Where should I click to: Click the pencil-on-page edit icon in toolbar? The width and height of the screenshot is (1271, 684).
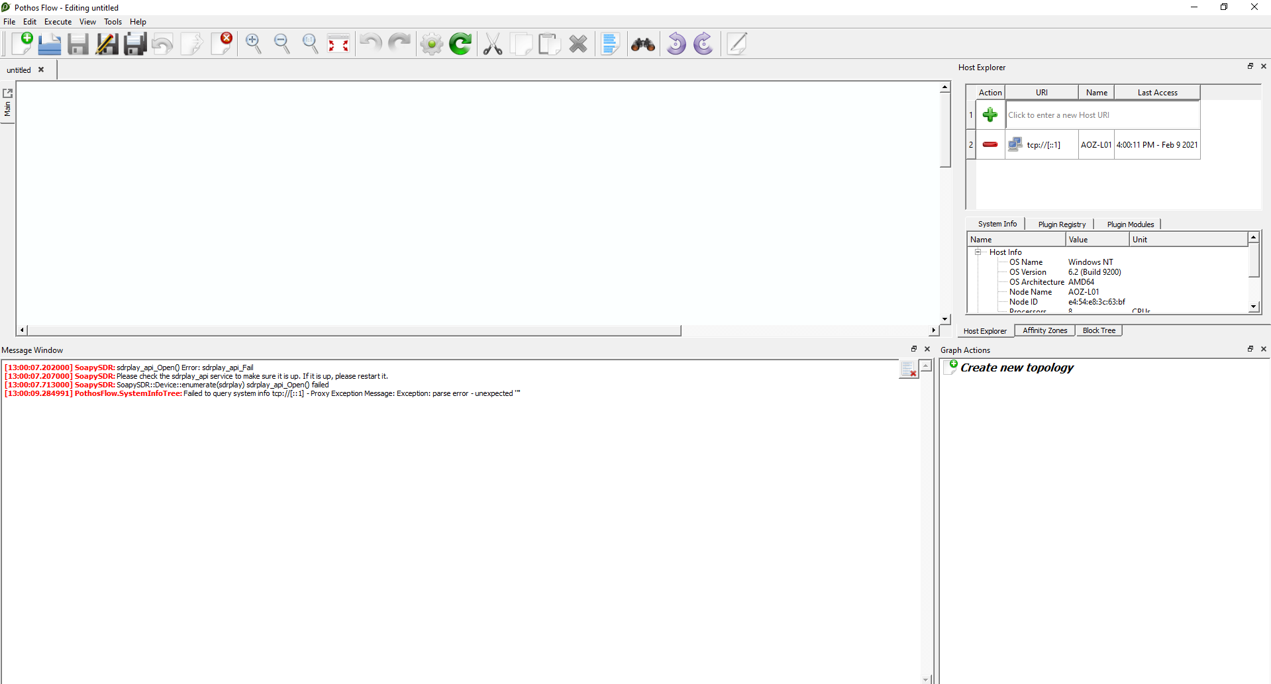coord(737,44)
